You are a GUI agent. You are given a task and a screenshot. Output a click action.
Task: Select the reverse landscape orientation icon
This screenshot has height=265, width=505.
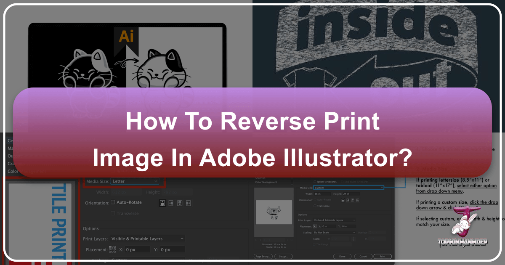coord(188,203)
